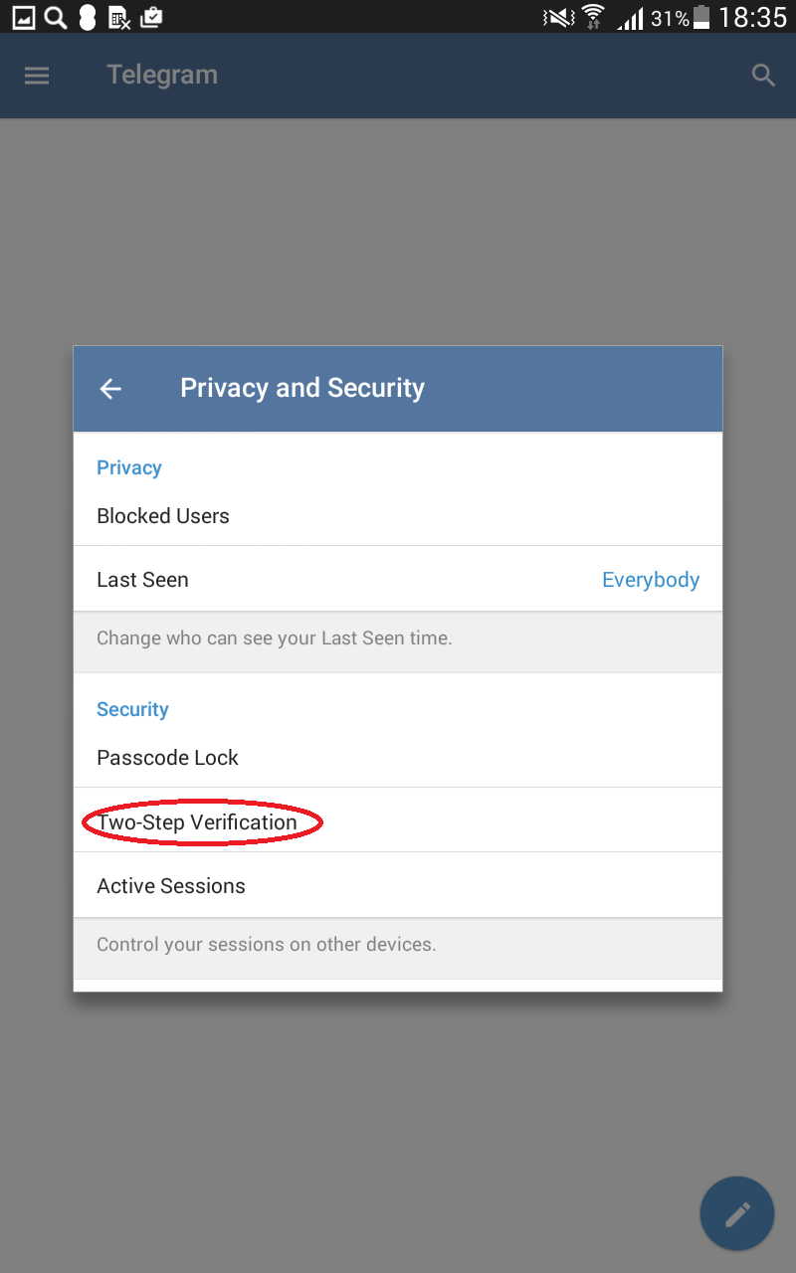Image resolution: width=796 pixels, height=1273 pixels.
Task: Open Passcode Lock settings
Action: point(398,758)
